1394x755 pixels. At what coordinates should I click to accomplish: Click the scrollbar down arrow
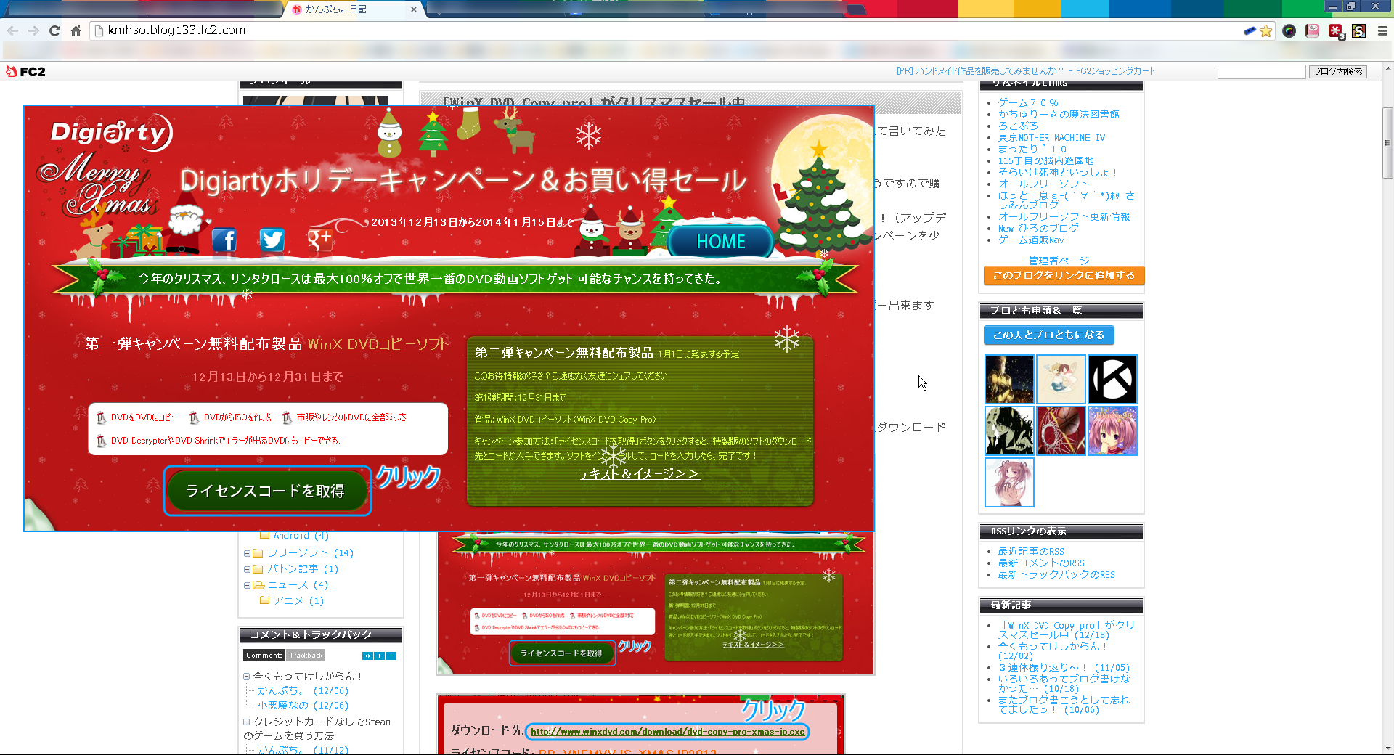tap(1387, 748)
